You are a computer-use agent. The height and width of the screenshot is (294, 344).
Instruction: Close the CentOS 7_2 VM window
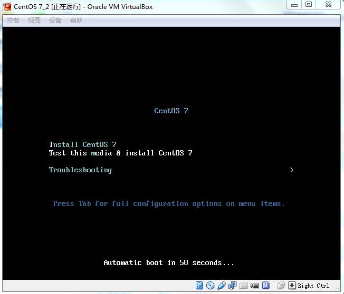pyautogui.click(x=328, y=4)
